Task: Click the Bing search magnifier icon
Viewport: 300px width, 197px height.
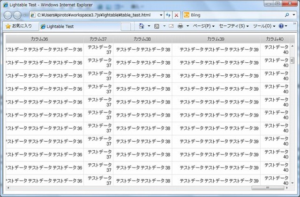Action: (287, 15)
